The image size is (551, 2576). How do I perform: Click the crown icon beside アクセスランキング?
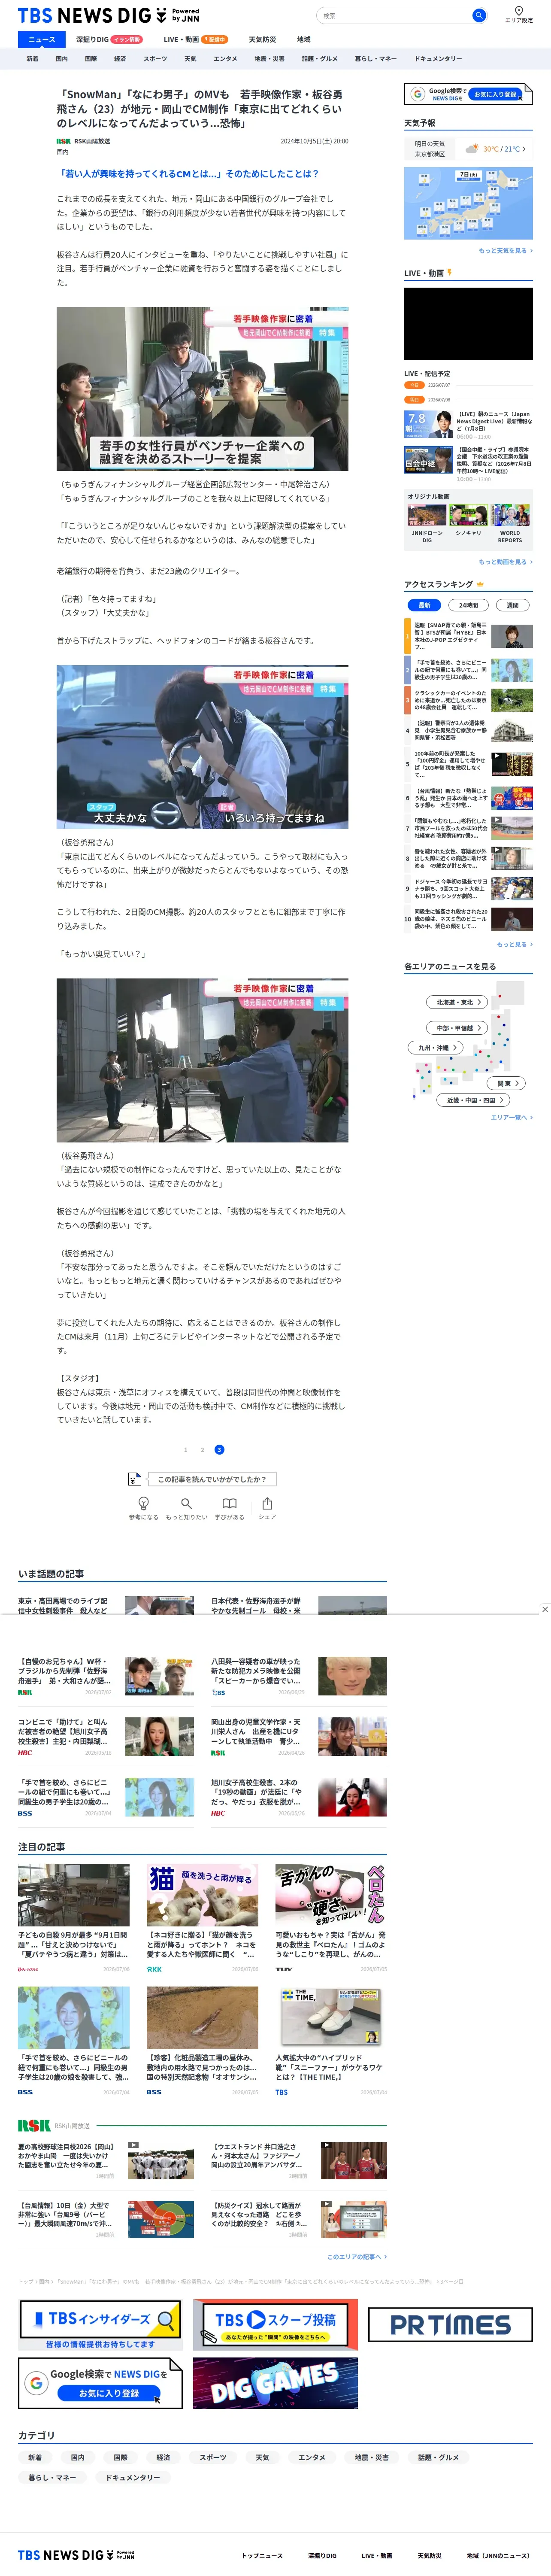coord(480,584)
